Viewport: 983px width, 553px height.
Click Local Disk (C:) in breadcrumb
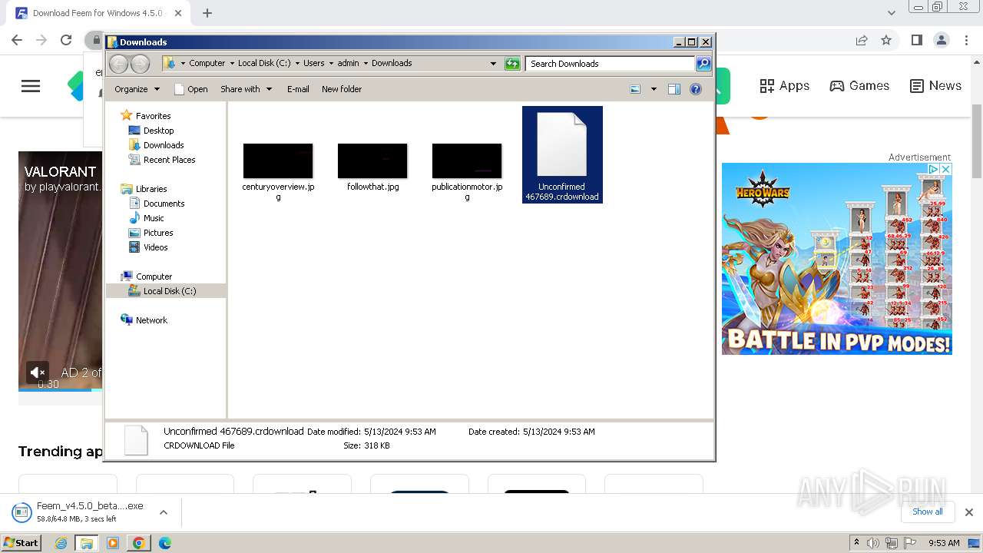tap(264, 63)
